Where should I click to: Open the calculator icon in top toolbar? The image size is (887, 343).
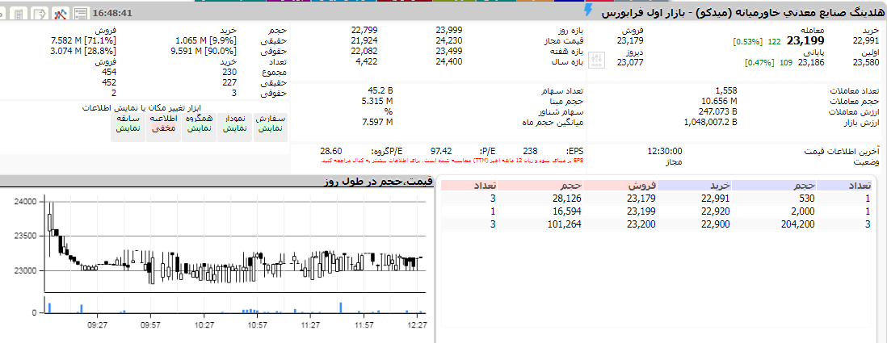(x=20, y=12)
